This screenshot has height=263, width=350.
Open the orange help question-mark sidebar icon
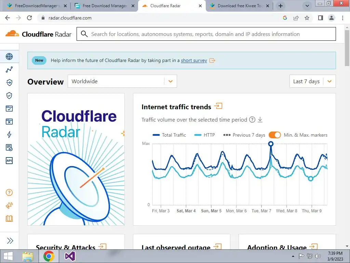pyautogui.click(x=9, y=192)
